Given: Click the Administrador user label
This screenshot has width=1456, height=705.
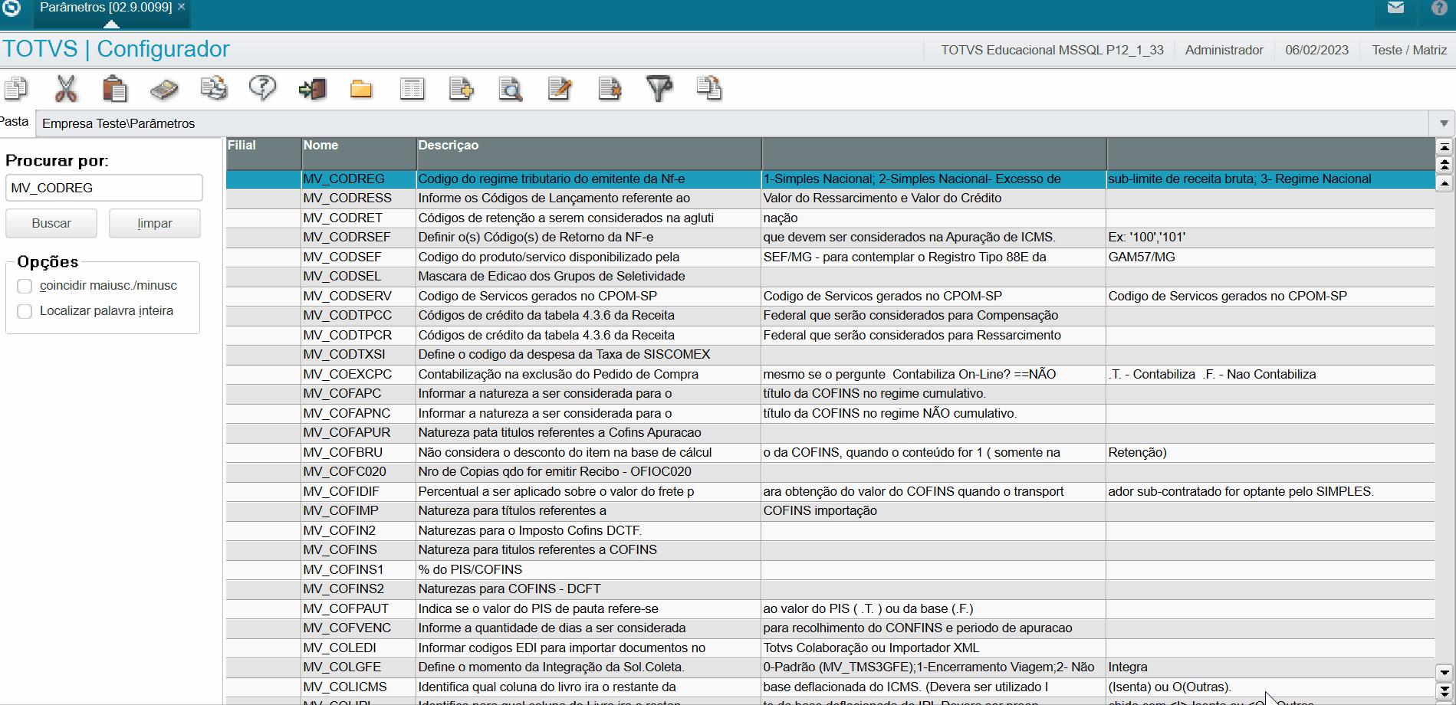Looking at the screenshot, I should pyautogui.click(x=1224, y=50).
